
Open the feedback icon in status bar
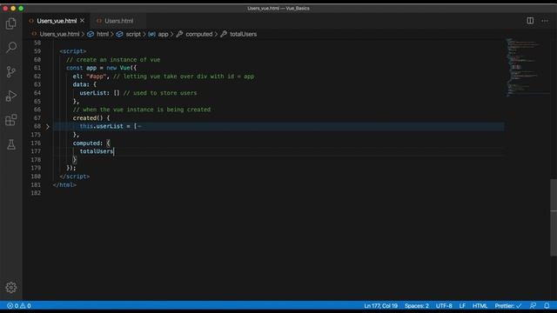click(x=533, y=305)
